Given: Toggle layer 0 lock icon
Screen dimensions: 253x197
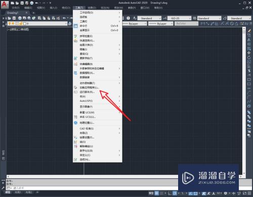Looking at the screenshot, I should click(21, 24).
